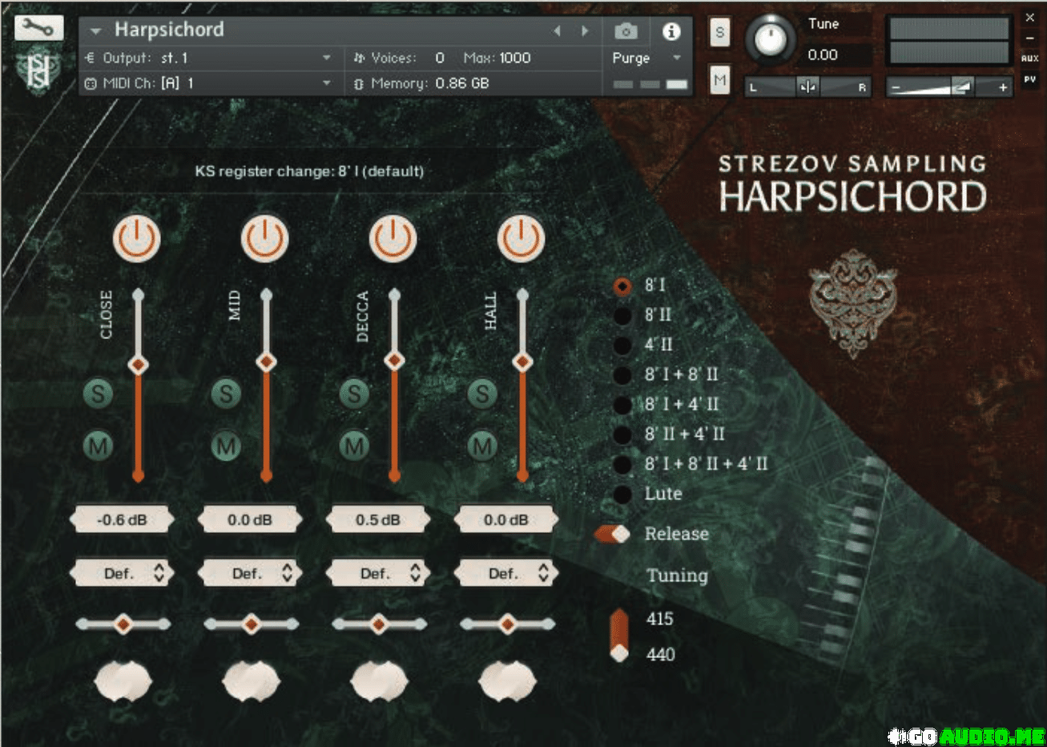
Task: Toggle the HALL mic power button
Action: pyautogui.click(x=521, y=238)
